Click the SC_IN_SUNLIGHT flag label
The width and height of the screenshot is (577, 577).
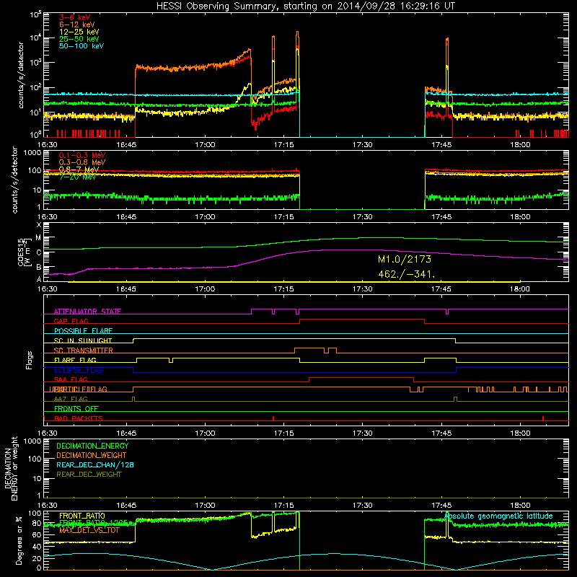pyautogui.click(x=83, y=340)
